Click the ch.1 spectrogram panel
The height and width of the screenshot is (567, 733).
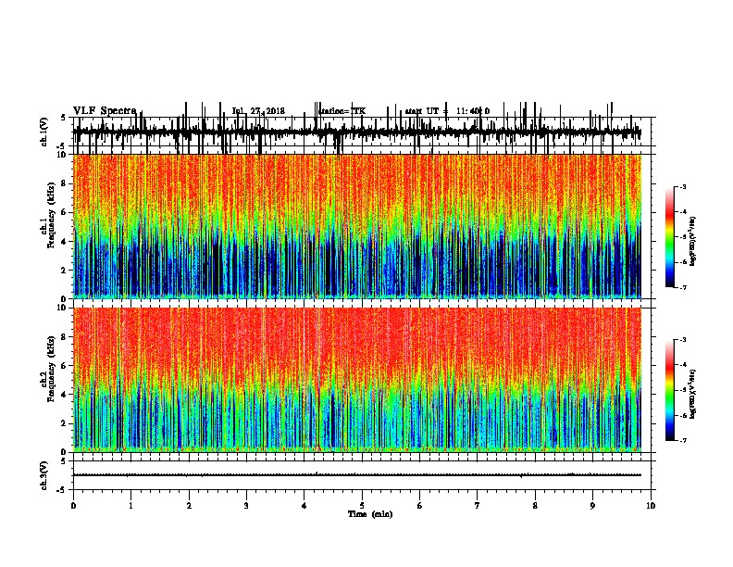tap(357, 226)
